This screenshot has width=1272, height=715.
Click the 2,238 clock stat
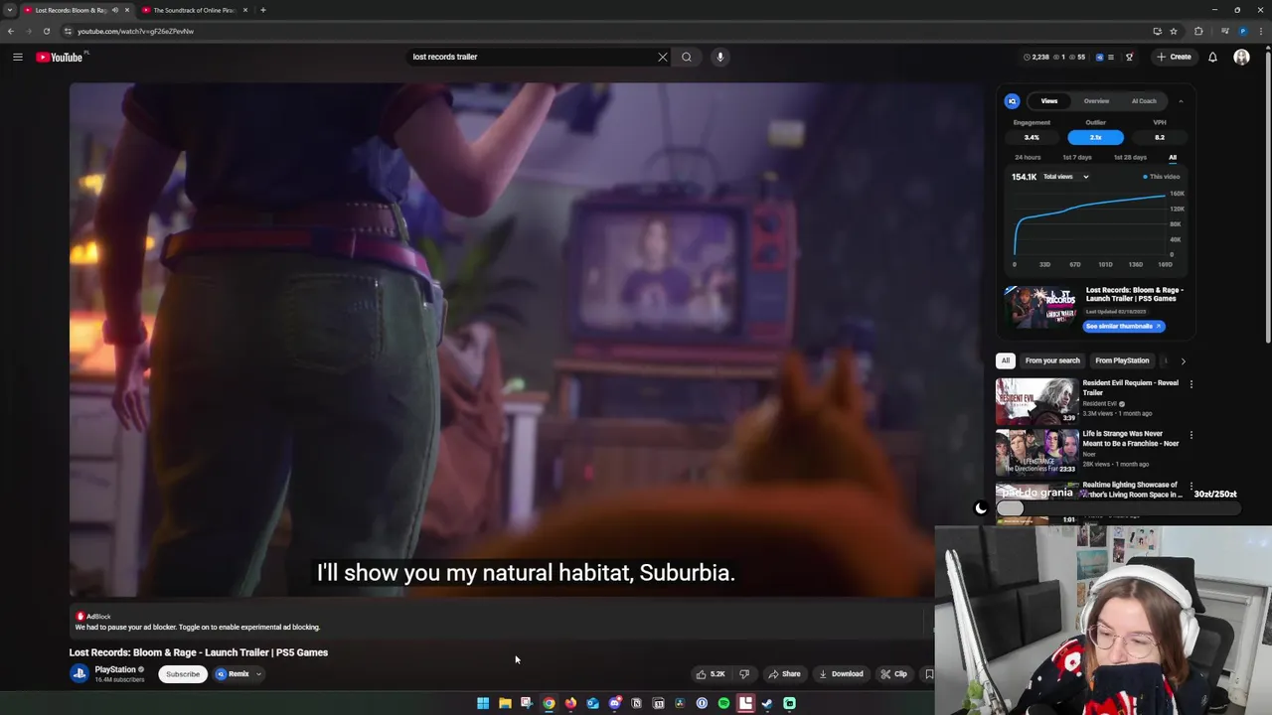(x=1035, y=57)
